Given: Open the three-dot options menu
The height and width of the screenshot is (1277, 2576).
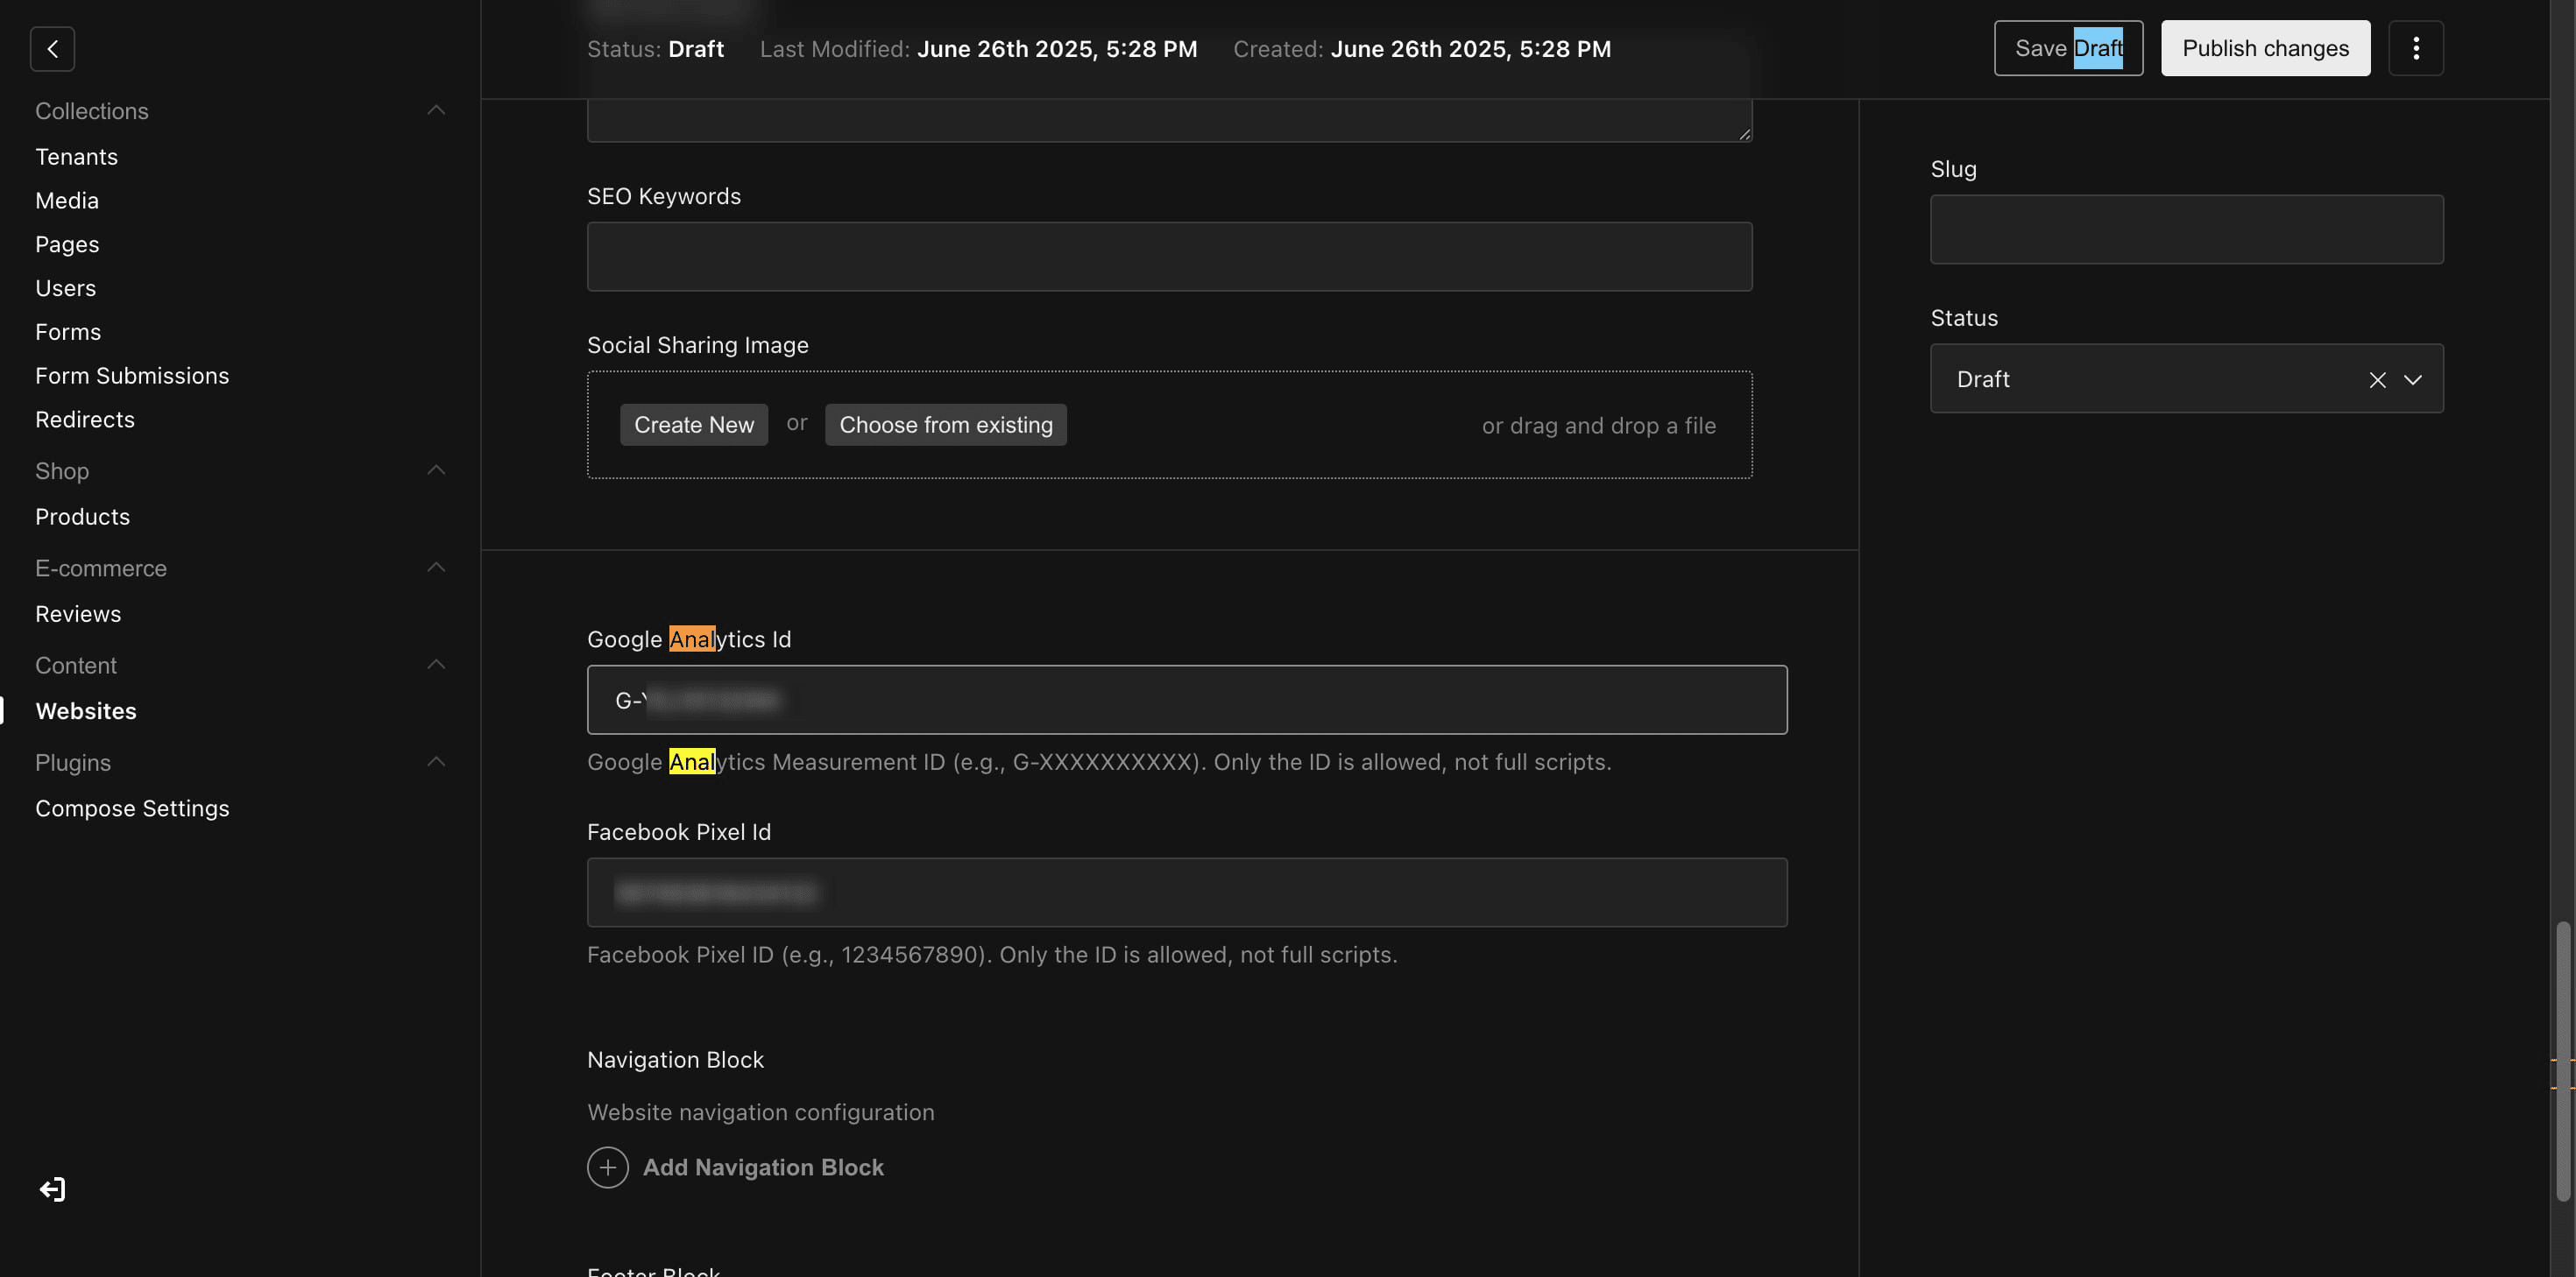Looking at the screenshot, I should [2417, 47].
